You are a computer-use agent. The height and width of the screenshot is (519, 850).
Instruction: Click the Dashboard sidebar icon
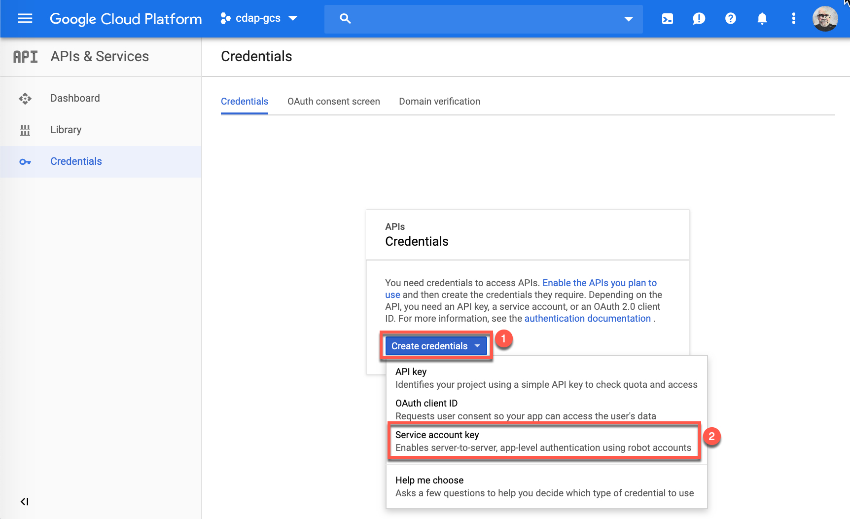[25, 99]
